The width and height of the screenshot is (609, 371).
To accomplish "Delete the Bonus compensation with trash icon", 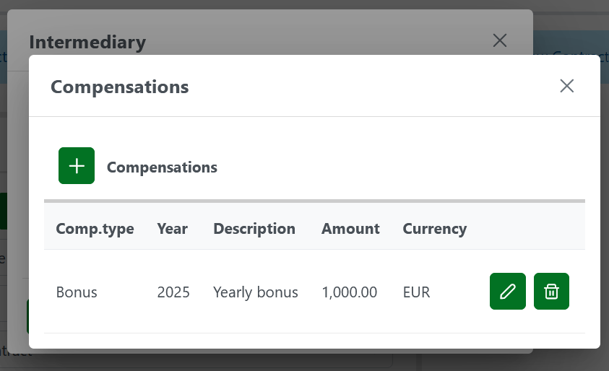I will (x=551, y=292).
